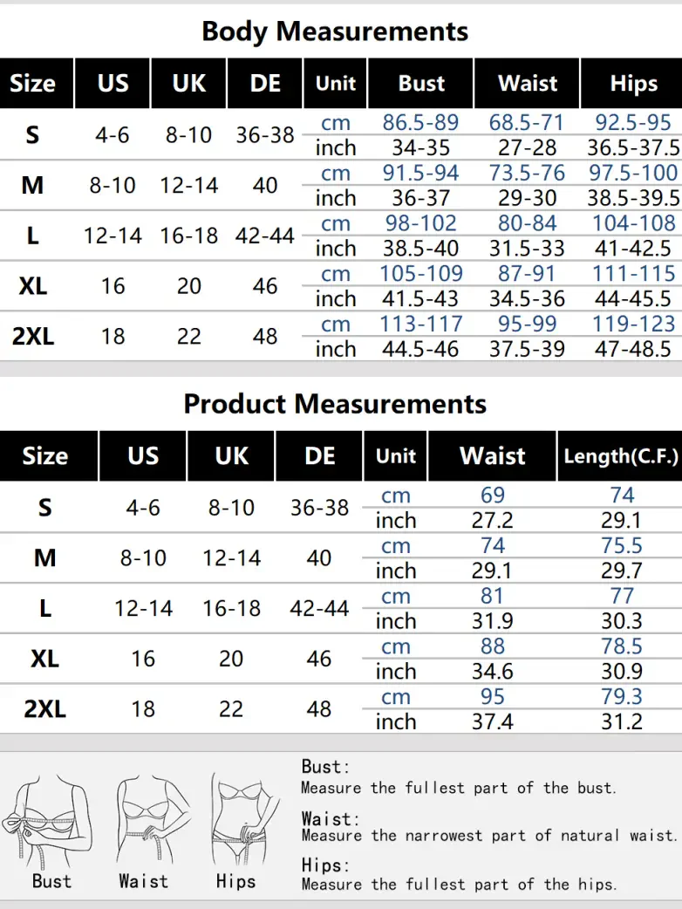Click the UK column header in Body Measurements
Viewport: 682px width, 909px height.
[x=189, y=84]
